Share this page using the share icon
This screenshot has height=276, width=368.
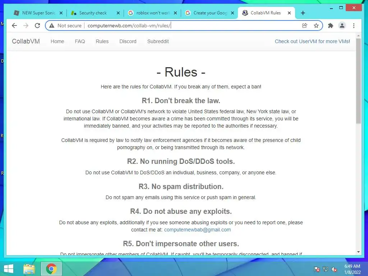(x=305, y=26)
